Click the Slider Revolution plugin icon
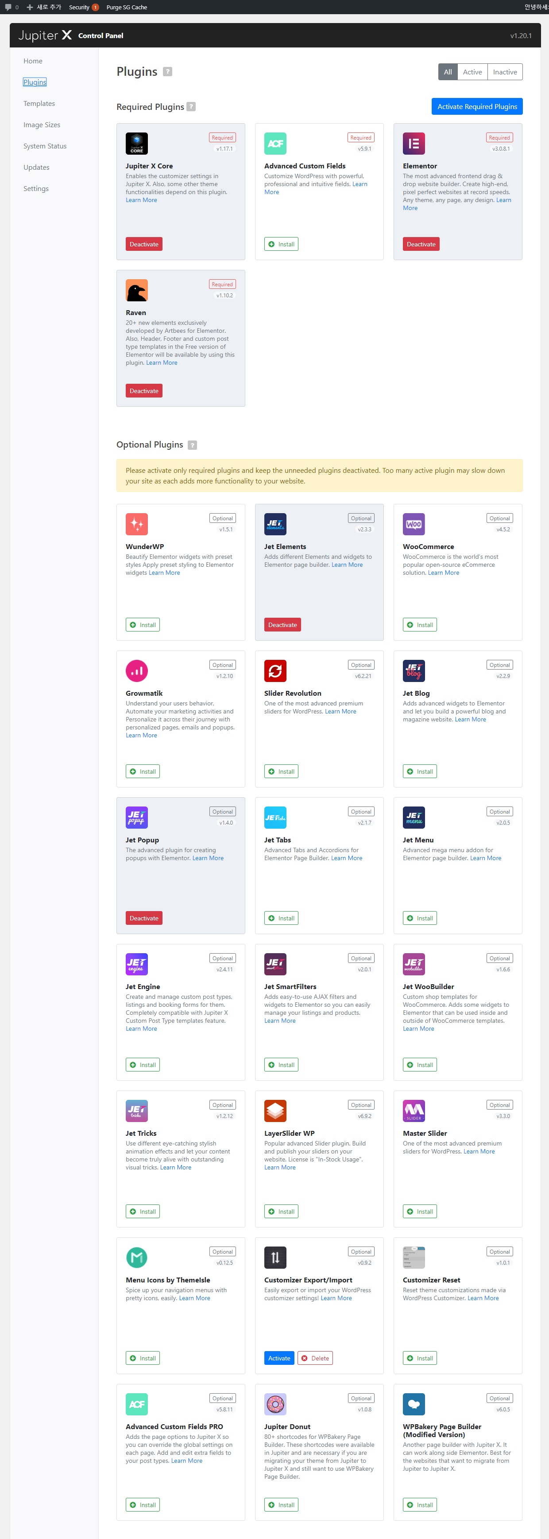The width and height of the screenshot is (549, 1539). (275, 671)
